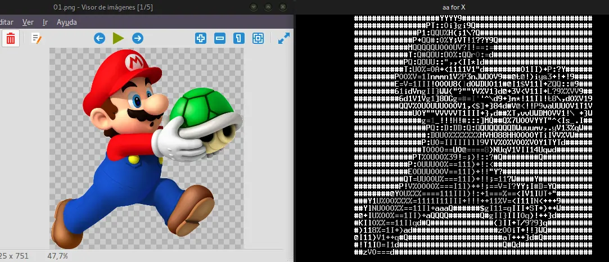The image size is (609, 262).
Task: Click the 47,7% zoom status text
Action: pos(57,256)
